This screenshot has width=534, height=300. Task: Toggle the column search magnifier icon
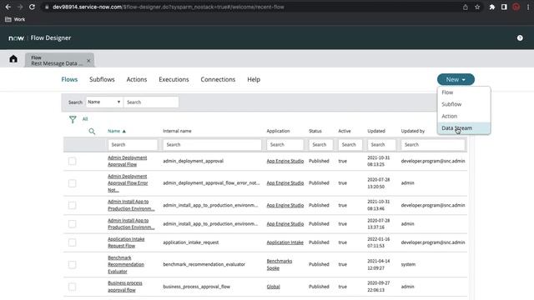coord(92,132)
